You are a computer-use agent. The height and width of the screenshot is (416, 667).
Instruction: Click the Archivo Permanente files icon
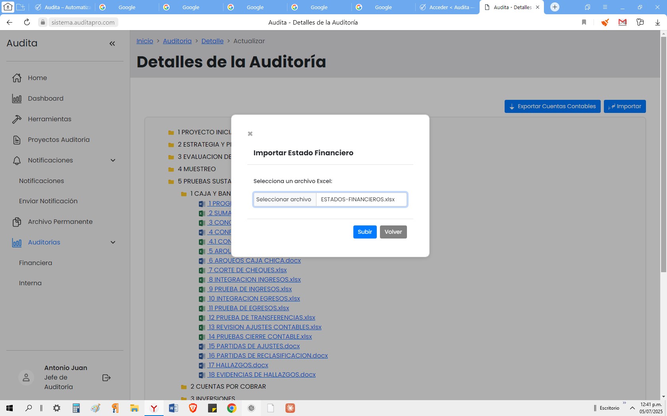[17, 222]
